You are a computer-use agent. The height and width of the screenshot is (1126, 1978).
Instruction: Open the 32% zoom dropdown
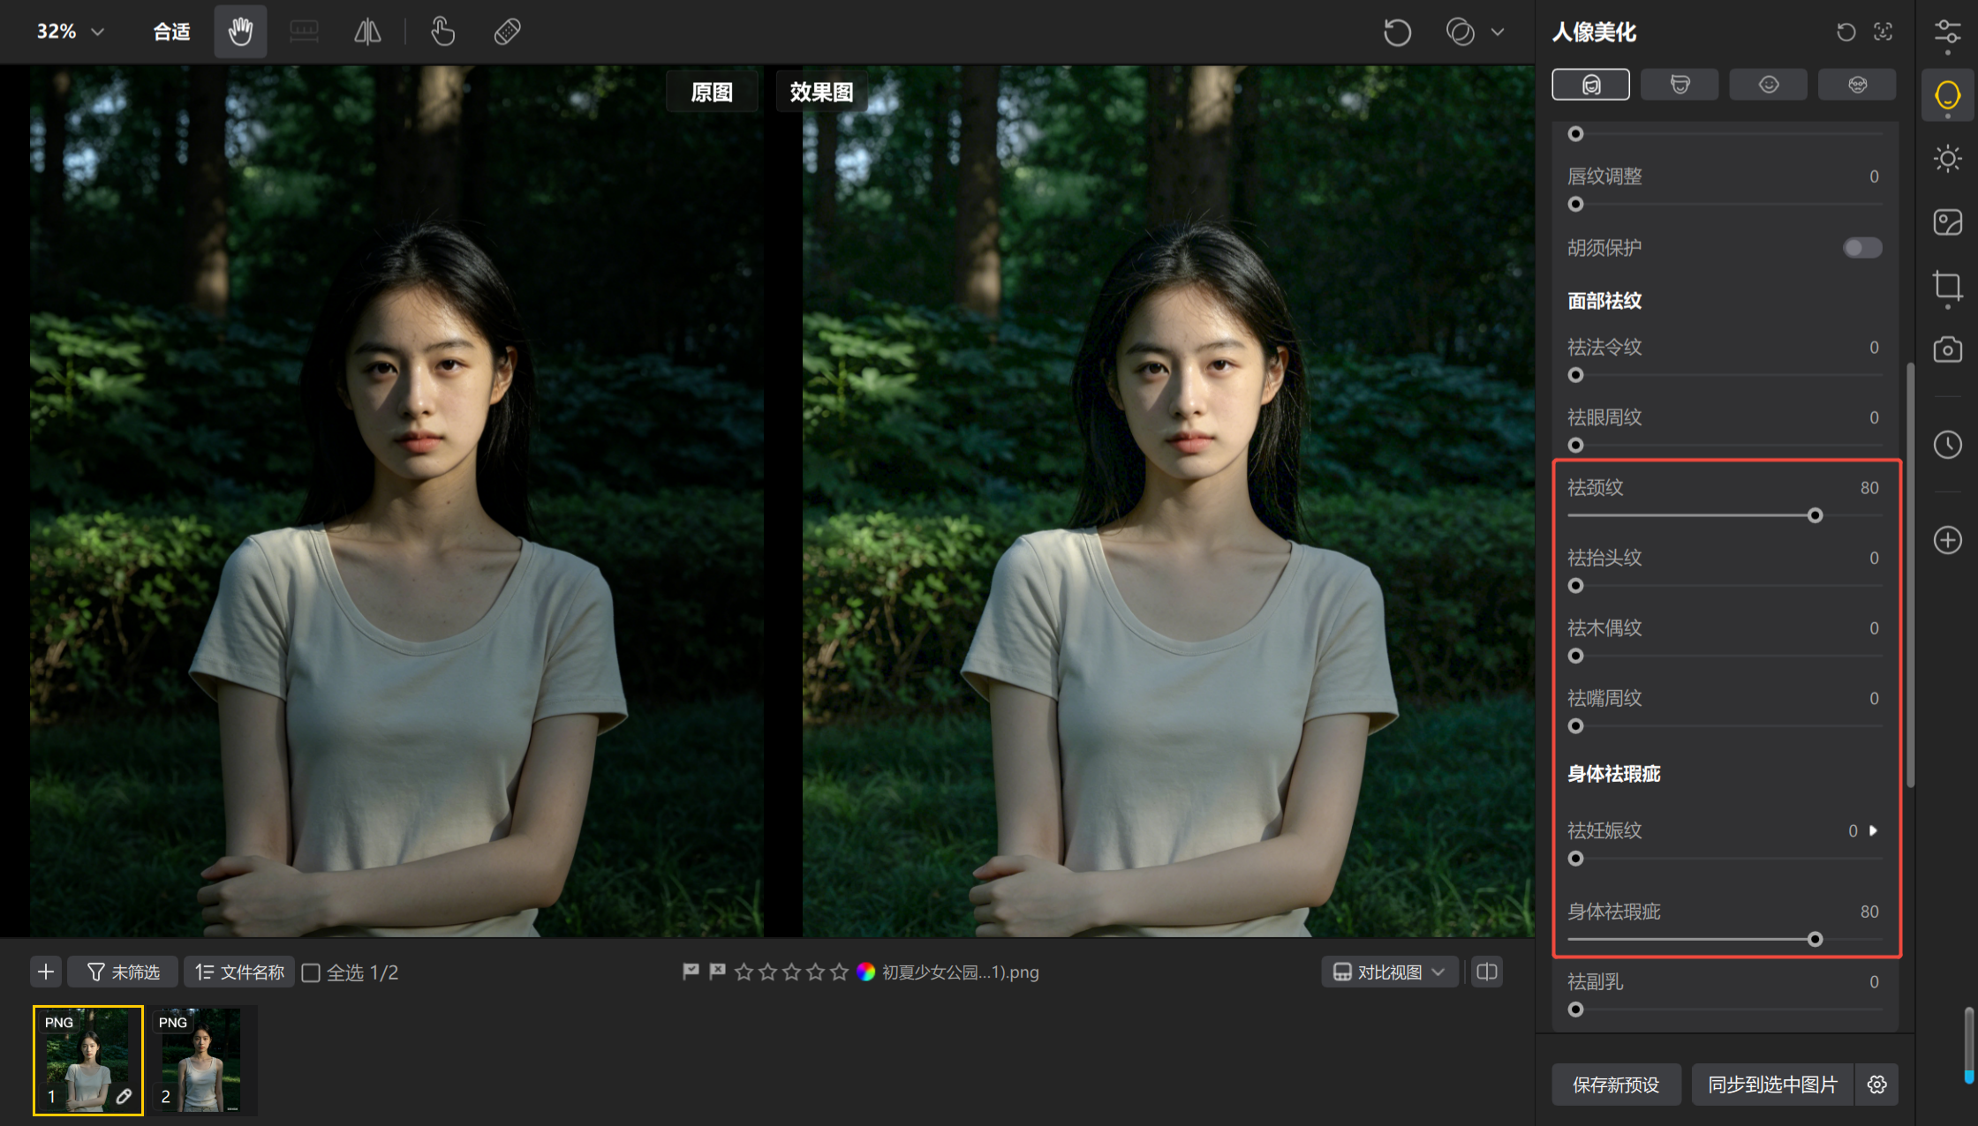(70, 32)
